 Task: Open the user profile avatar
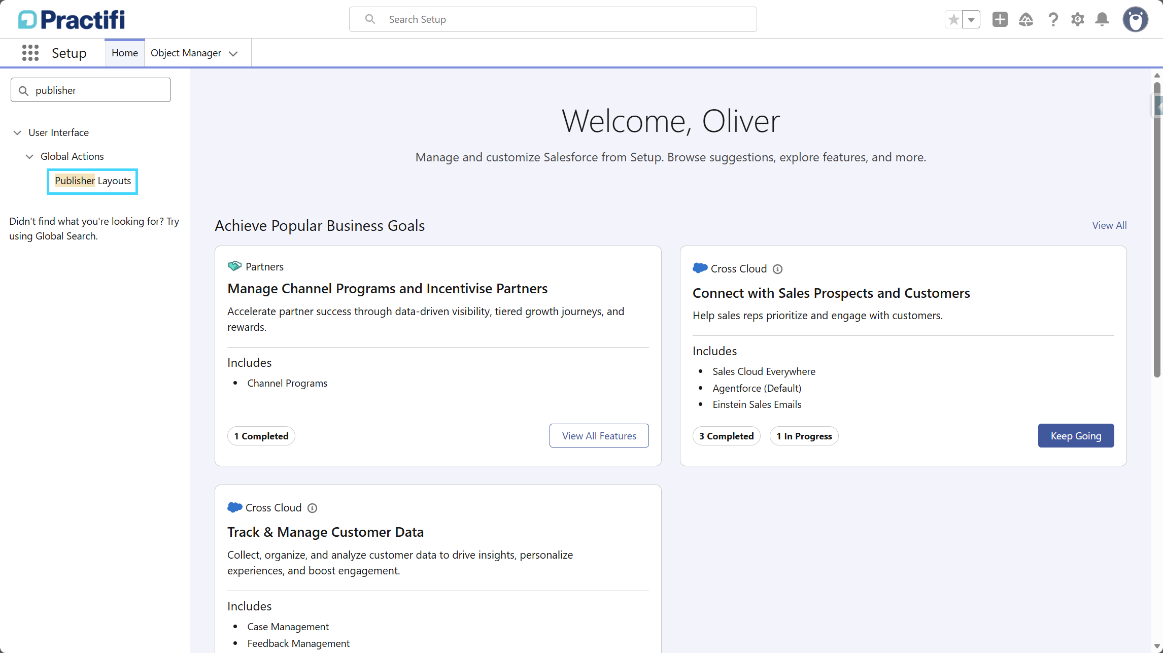(1136, 20)
